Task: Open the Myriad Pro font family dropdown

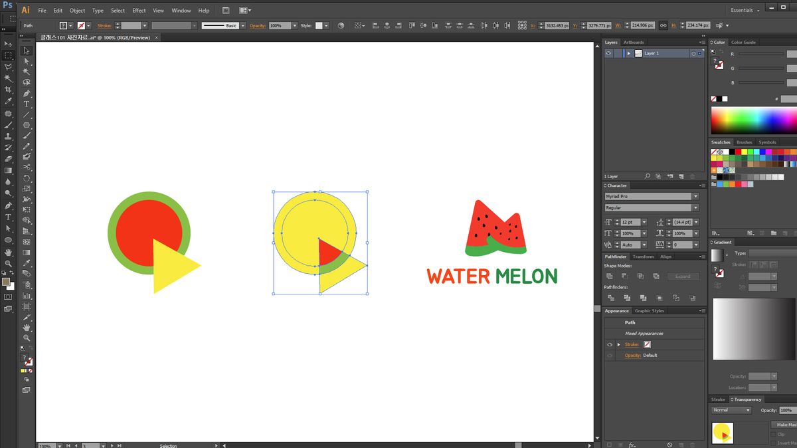Action: pos(695,197)
